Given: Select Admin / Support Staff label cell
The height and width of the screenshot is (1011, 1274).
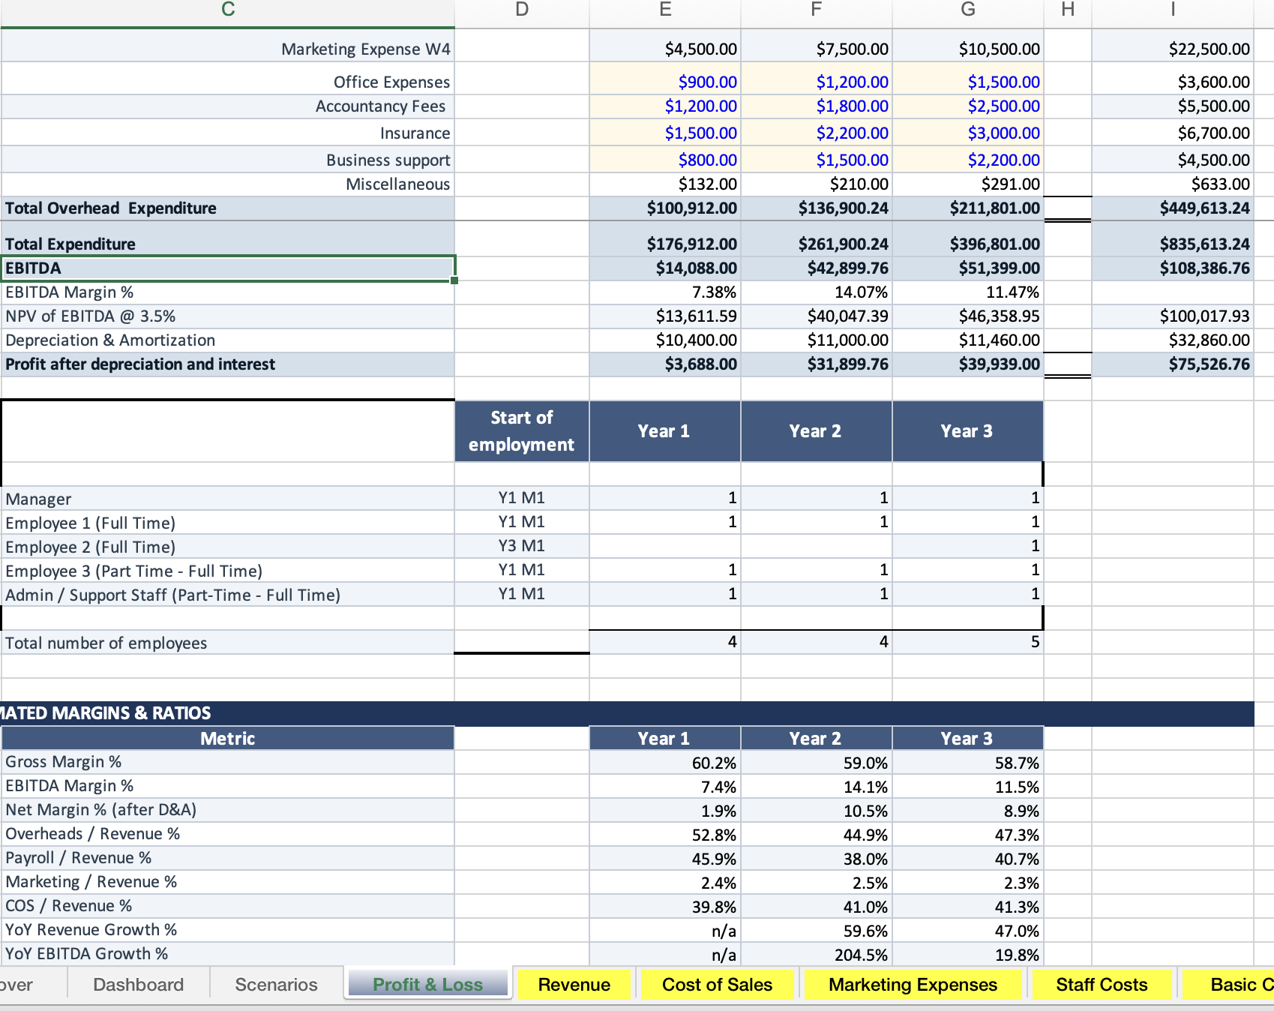Looking at the screenshot, I should click(228, 595).
